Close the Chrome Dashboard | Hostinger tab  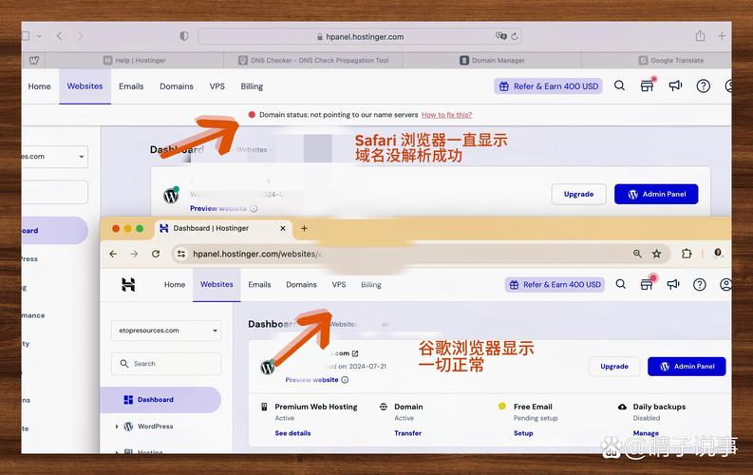(x=283, y=228)
